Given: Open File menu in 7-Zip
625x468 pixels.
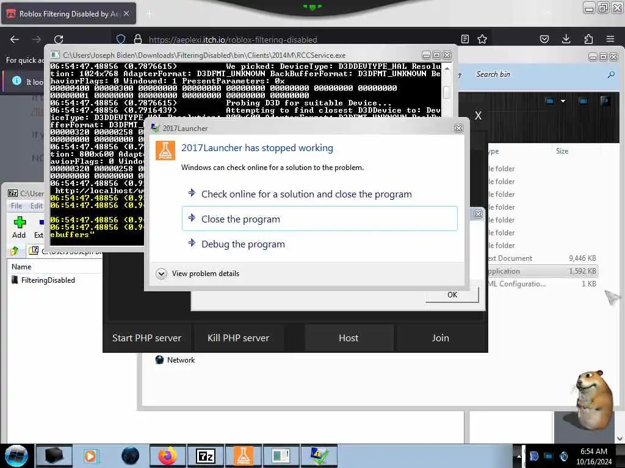Looking at the screenshot, I should click(16, 206).
